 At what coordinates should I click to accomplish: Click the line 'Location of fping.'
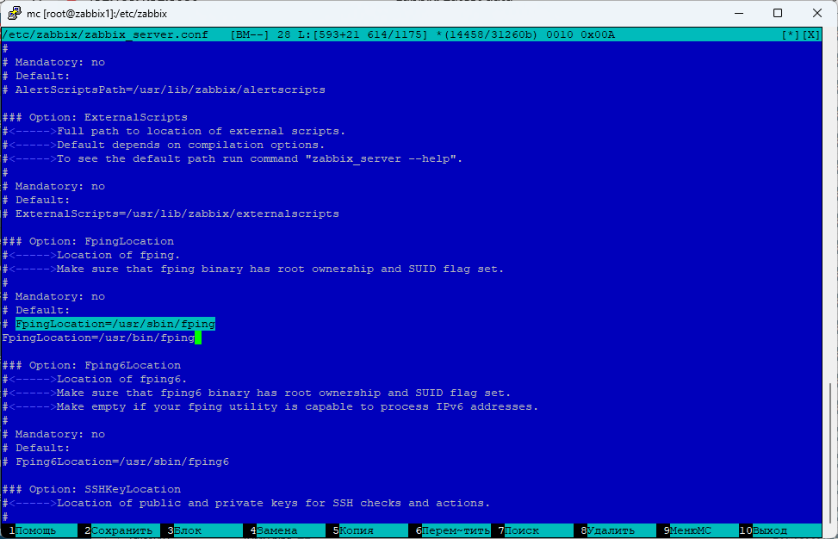(x=91, y=255)
